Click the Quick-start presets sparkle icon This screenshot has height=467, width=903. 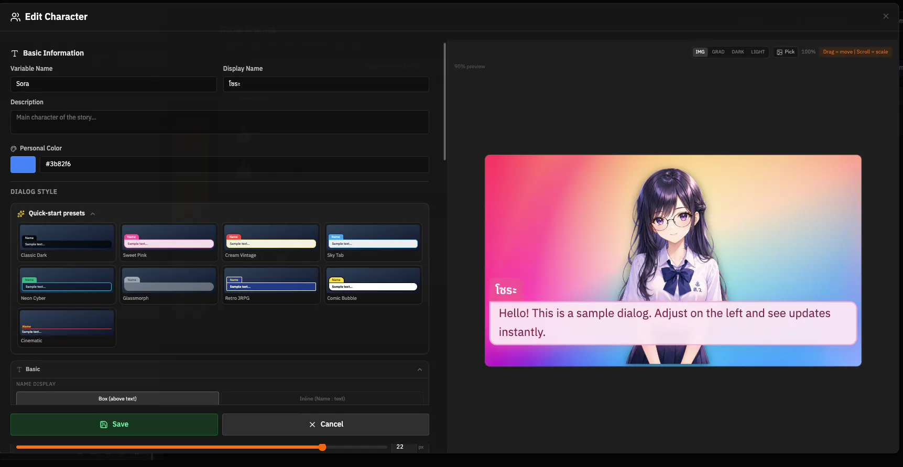(x=21, y=214)
